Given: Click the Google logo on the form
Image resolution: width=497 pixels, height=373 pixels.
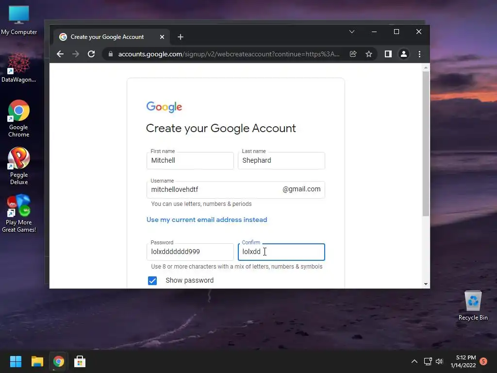Looking at the screenshot, I should 164,107.
